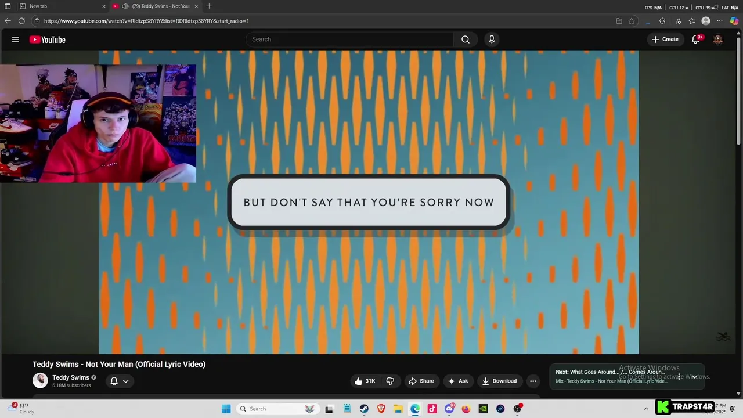This screenshot has height=418, width=743.
Task: Open Firefox from the taskbar
Action: tap(466, 409)
